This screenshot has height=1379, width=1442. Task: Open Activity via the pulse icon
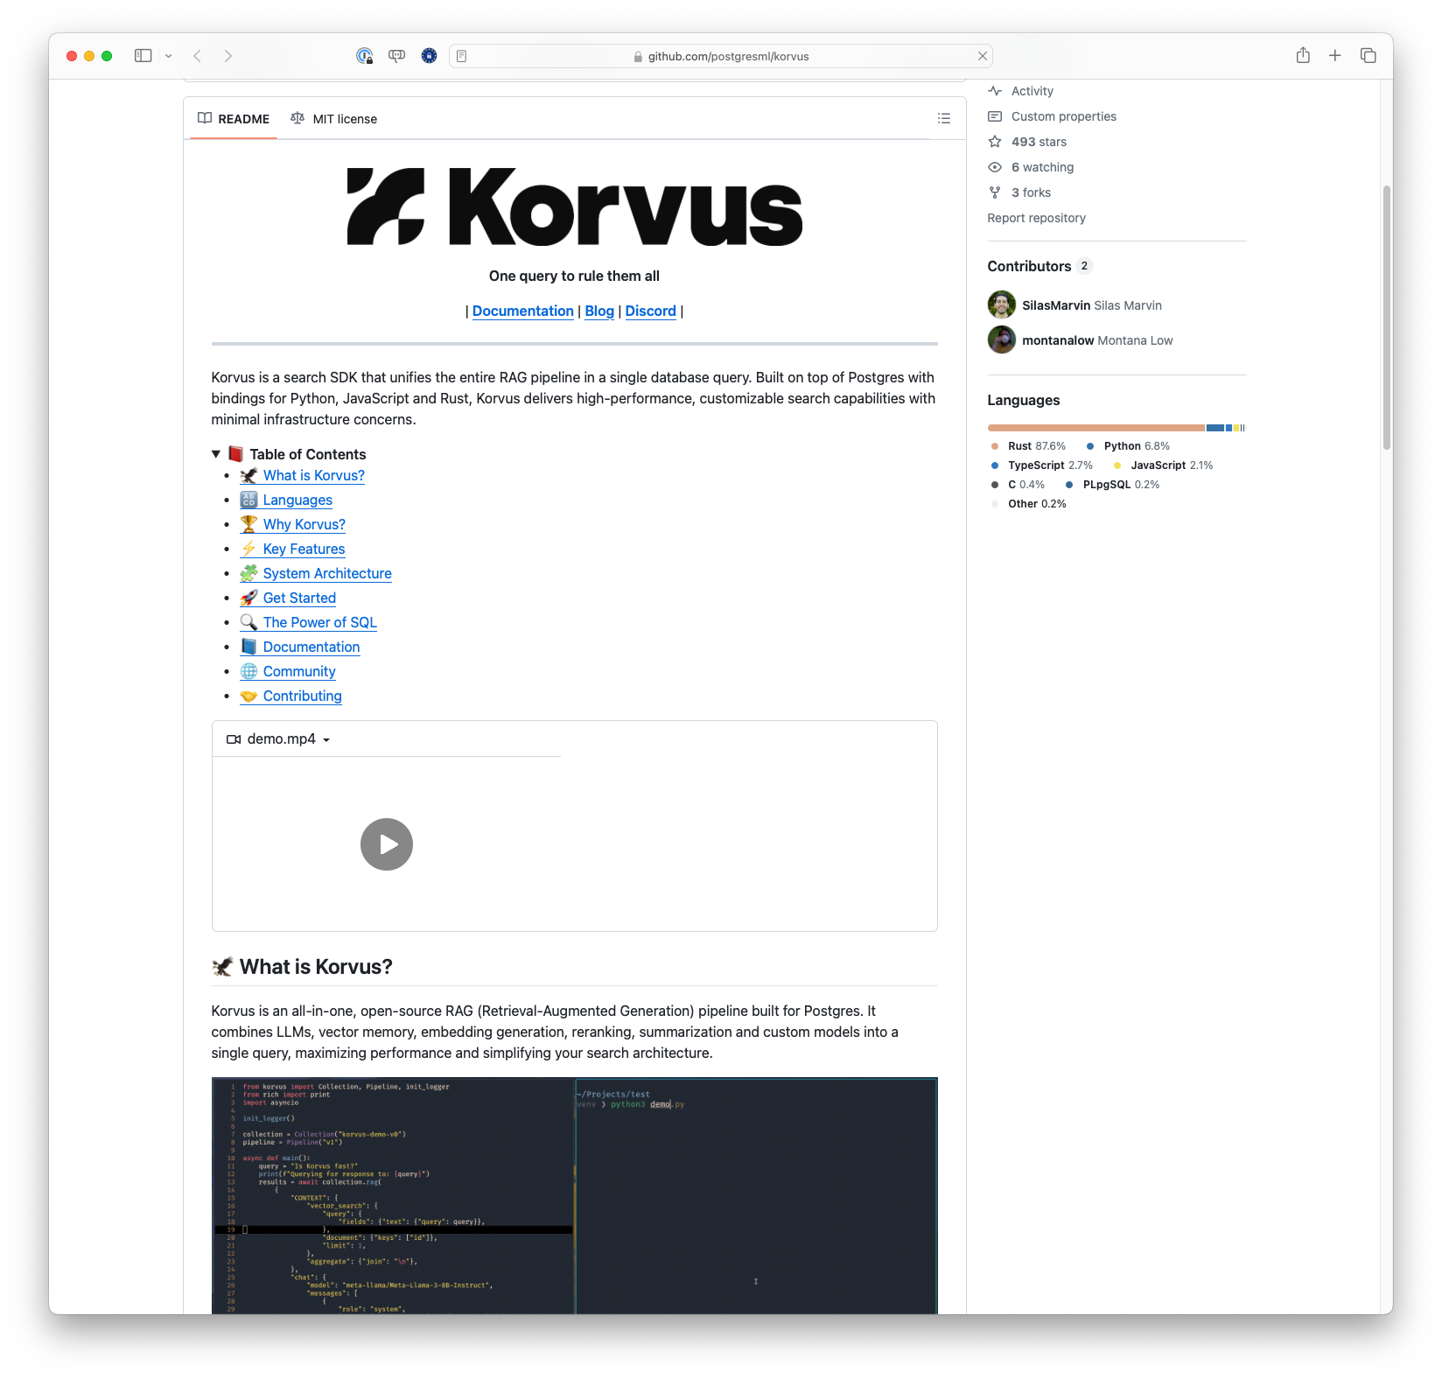(x=995, y=90)
